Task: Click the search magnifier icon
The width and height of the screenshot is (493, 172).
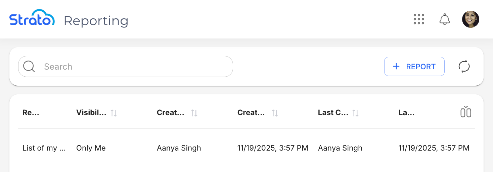Action: tap(29, 67)
